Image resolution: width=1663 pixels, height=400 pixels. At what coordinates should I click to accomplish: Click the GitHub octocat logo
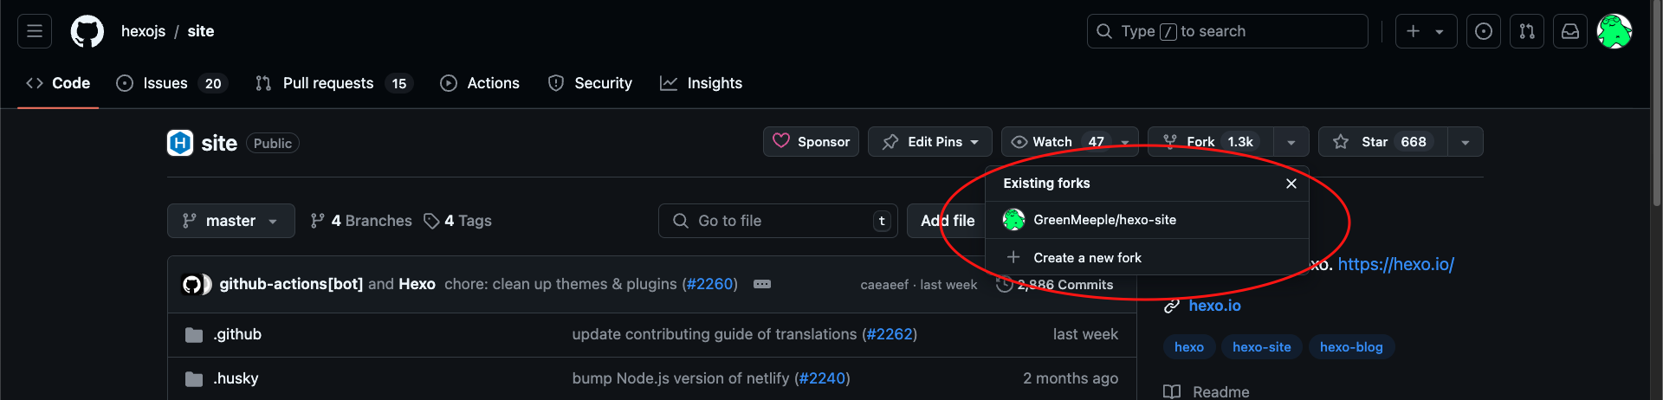(x=87, y=31)
